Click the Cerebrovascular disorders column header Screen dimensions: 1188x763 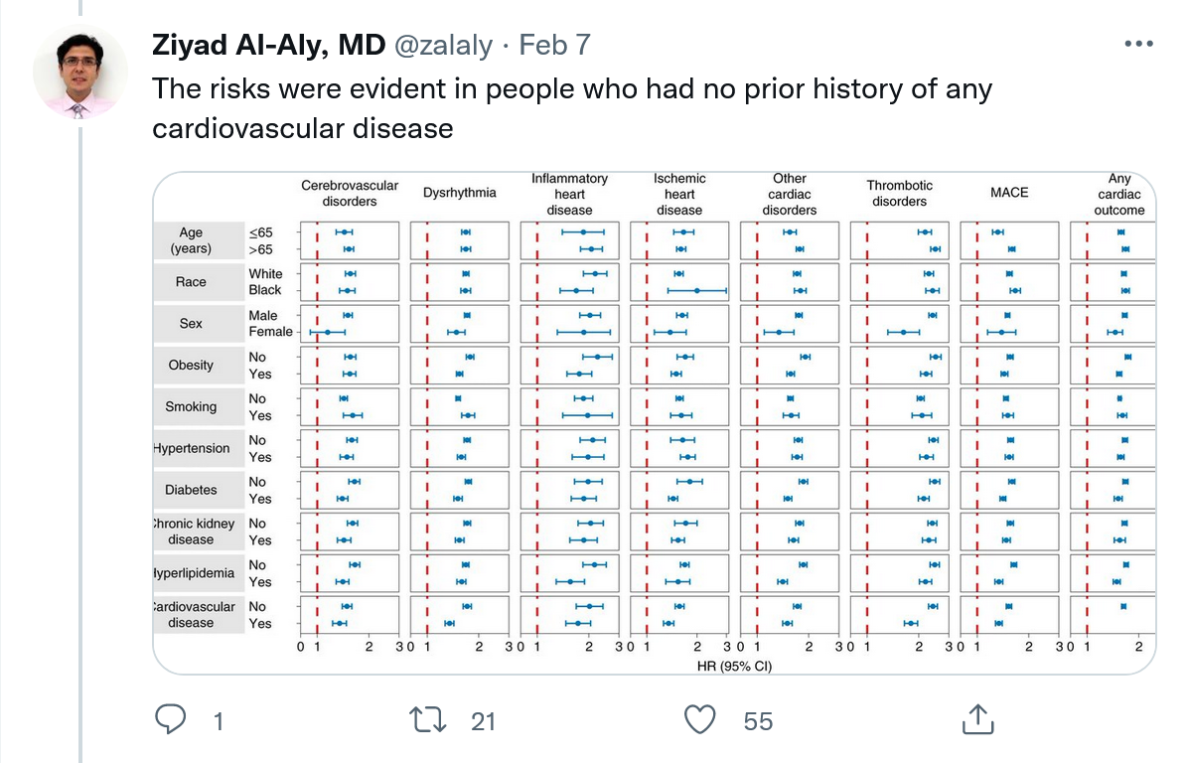click(350, 193)
